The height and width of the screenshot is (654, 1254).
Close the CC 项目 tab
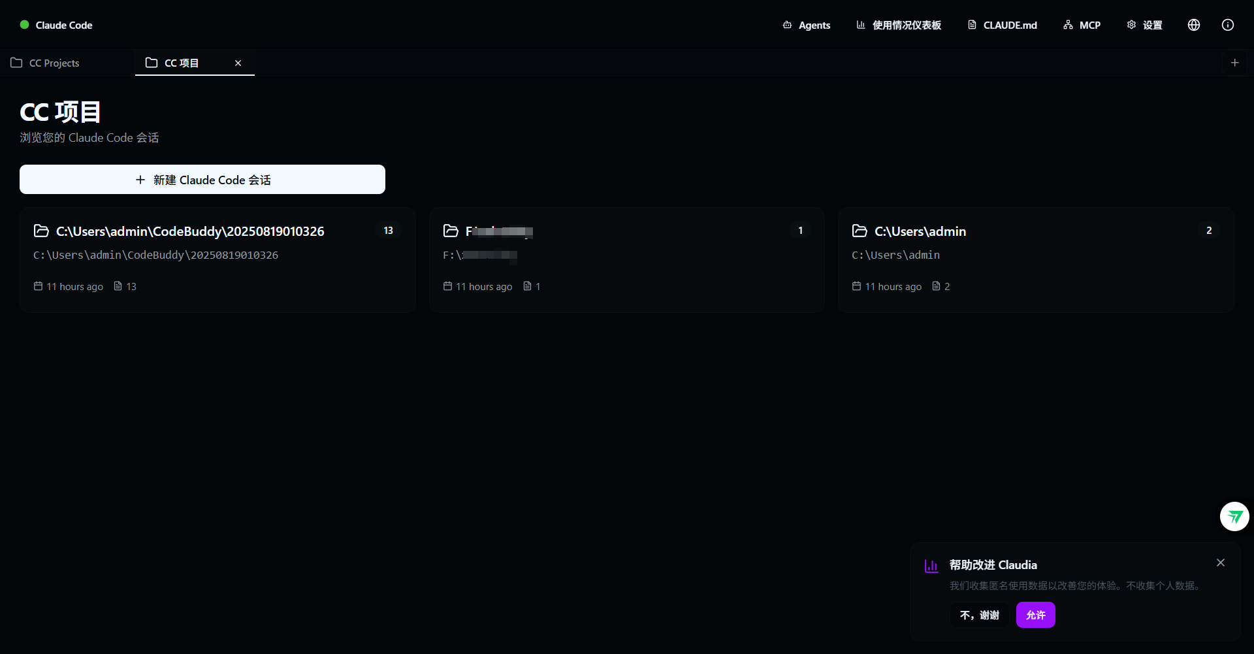pos(238,63)
